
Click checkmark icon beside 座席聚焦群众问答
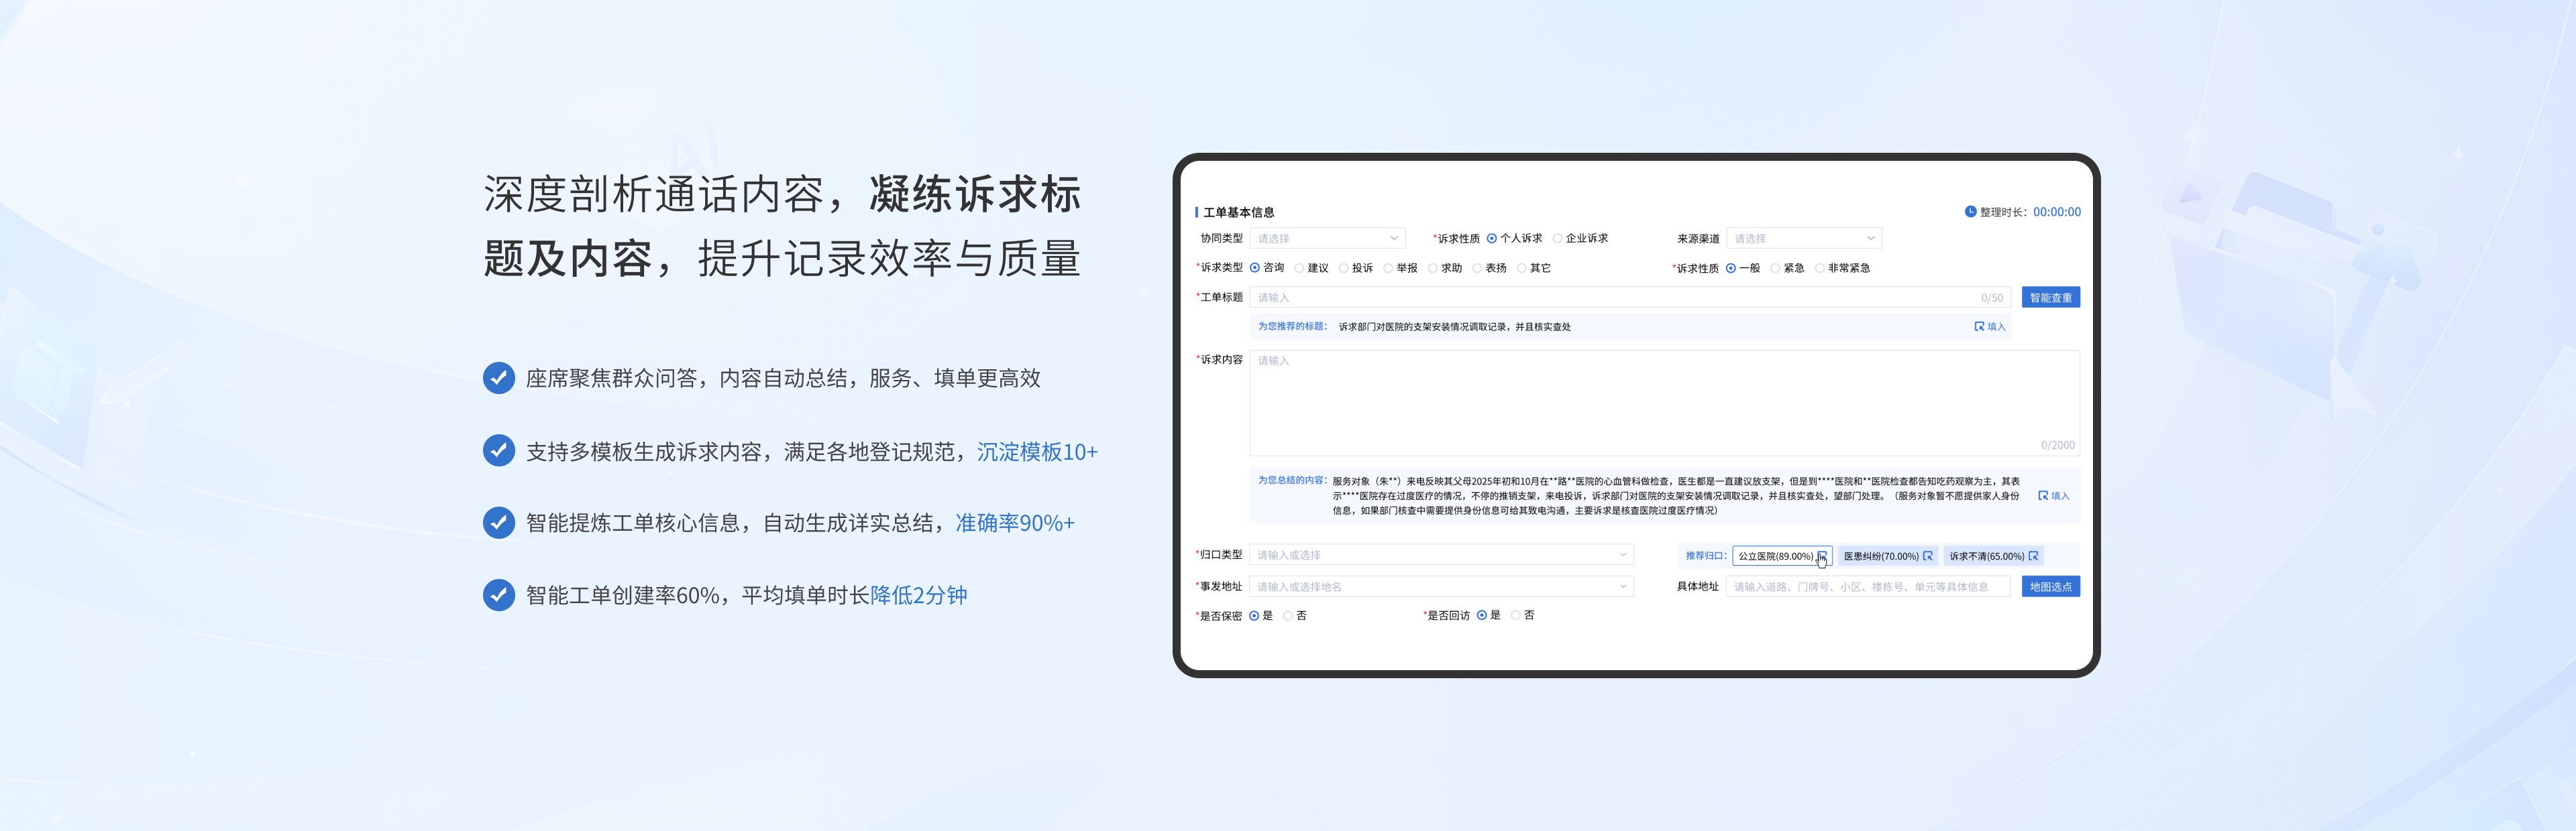click(x=498, y=377)
